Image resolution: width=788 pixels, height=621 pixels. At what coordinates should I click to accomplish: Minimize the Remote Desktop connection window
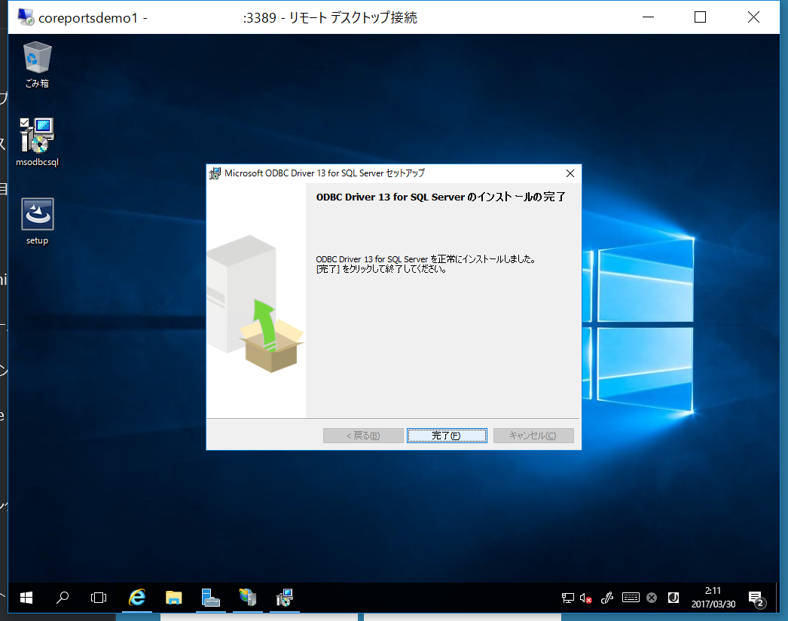tap(649, 17)
